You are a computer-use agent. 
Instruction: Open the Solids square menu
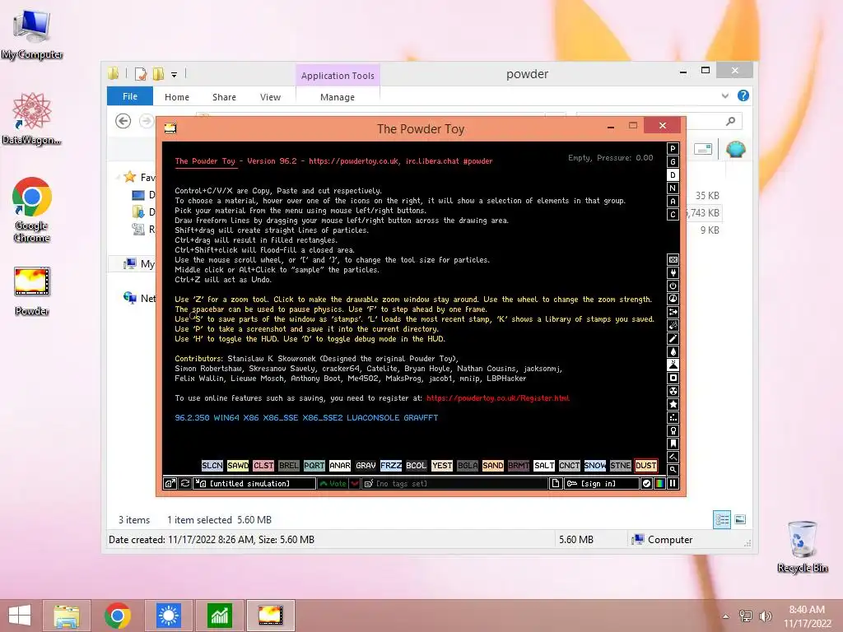pyautogui.click(x=673, y=378)
